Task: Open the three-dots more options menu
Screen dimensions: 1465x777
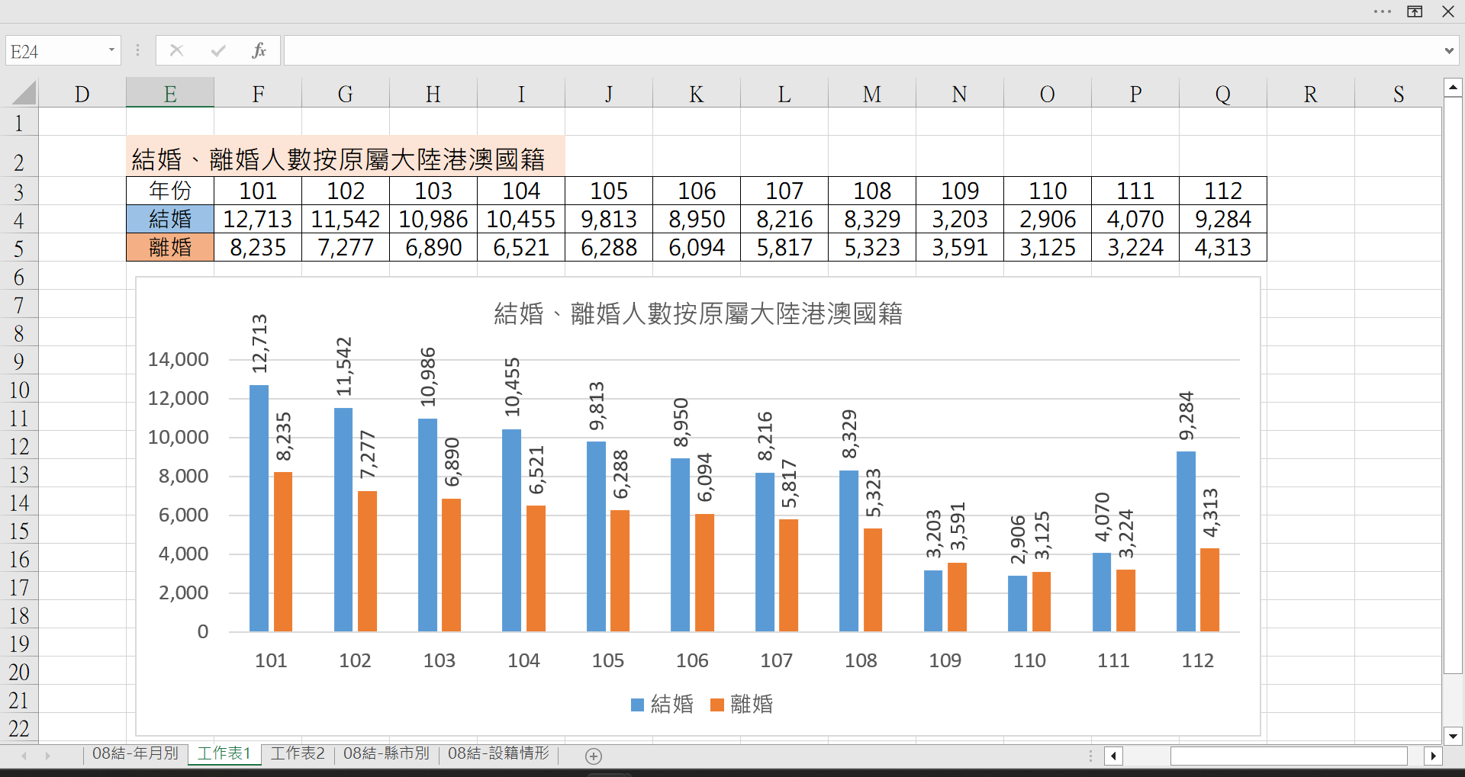Action: point(1383,11)
